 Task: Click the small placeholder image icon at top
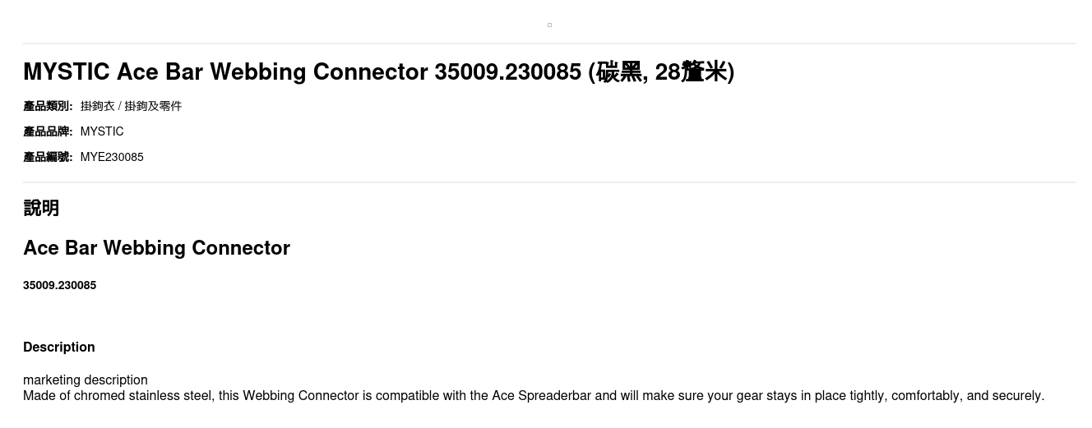549,25
